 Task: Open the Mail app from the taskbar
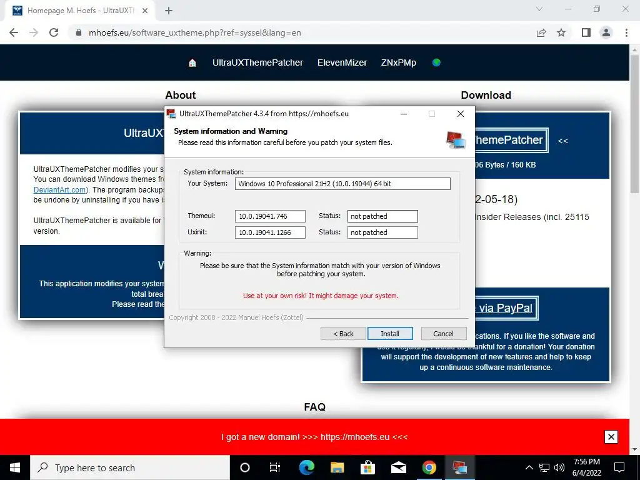coord(398,467)
